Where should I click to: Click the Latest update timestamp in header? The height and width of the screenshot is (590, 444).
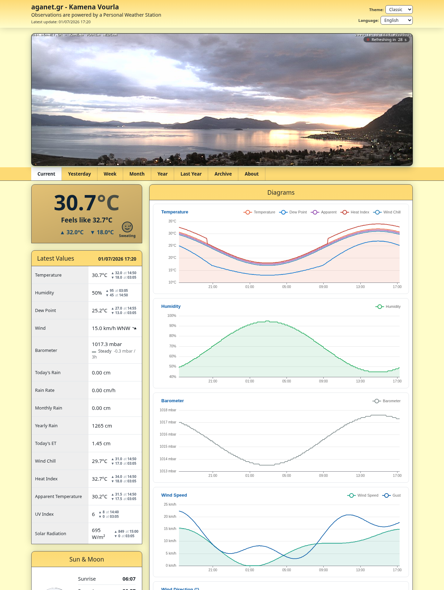click(61, 22)
